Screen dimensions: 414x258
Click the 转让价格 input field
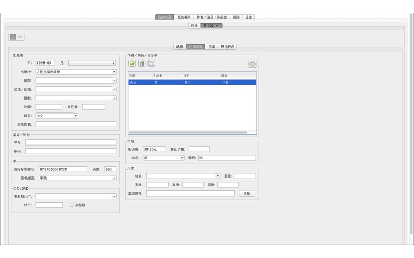coord(199,149)
